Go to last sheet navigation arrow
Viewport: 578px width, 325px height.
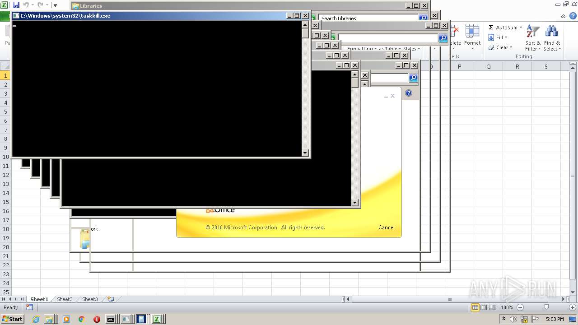(x=22, y=299)
